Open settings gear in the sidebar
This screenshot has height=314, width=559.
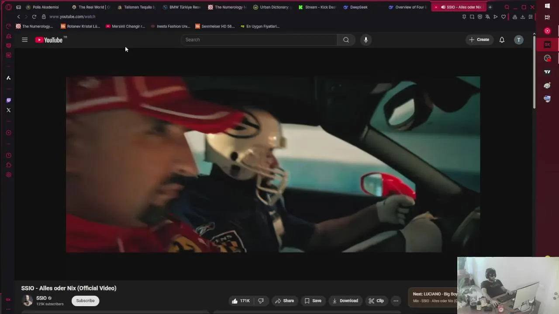tap(8, 175)
